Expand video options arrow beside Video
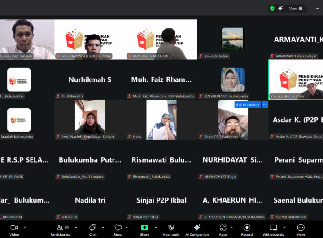This screenshot has width=323, height=238. pyautogui.click(x=25, y=228)
